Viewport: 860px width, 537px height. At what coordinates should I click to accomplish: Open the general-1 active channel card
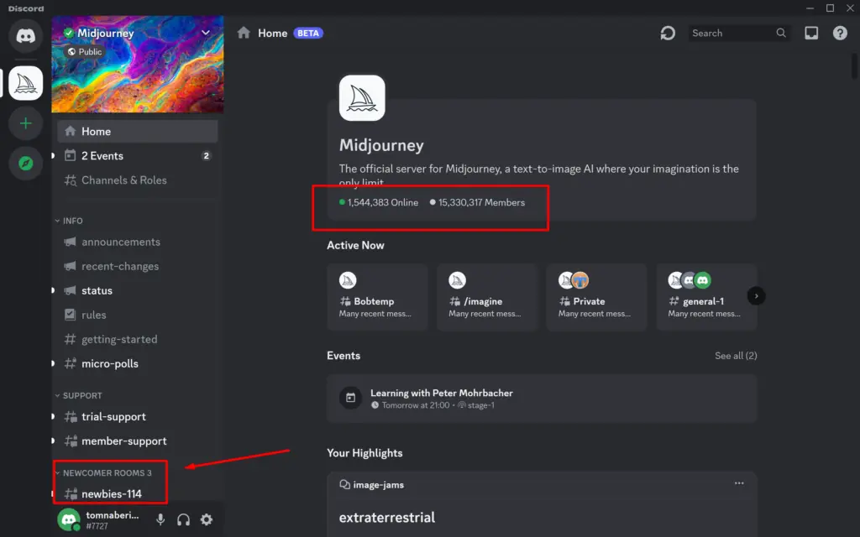pyautogui.click(x=706, y=297)
